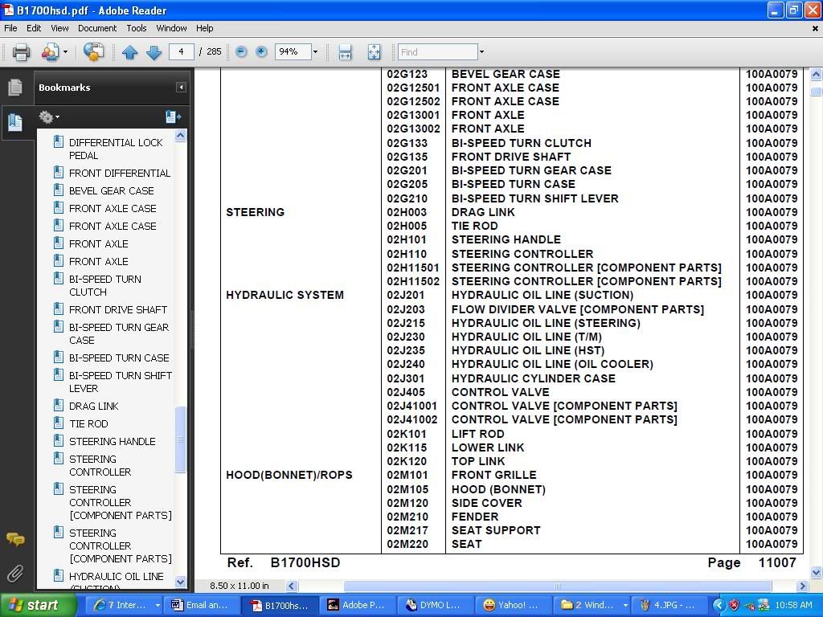Click document vertical scroll up arrow
Viewport: 823px width, 617px height.
(816, 75)
